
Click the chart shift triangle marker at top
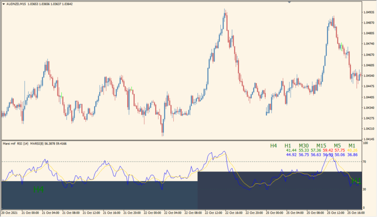(289, 2)
